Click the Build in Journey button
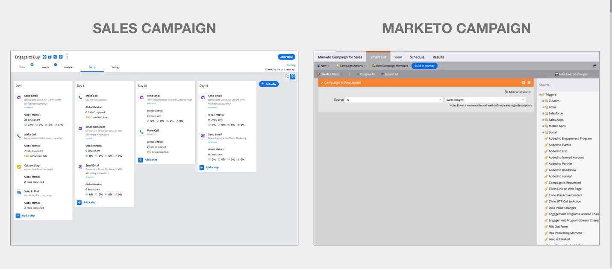 pos(424,66)
